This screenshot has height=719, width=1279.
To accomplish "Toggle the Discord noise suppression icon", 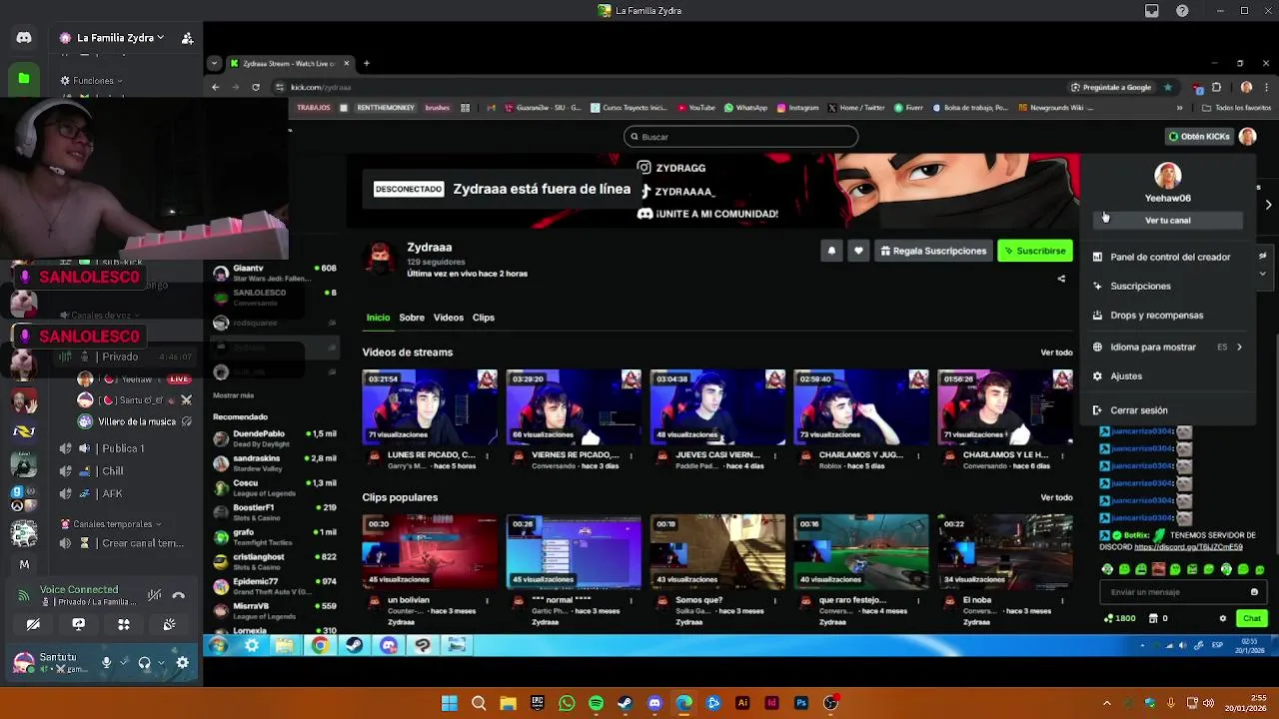I will [x=154, y=595].
